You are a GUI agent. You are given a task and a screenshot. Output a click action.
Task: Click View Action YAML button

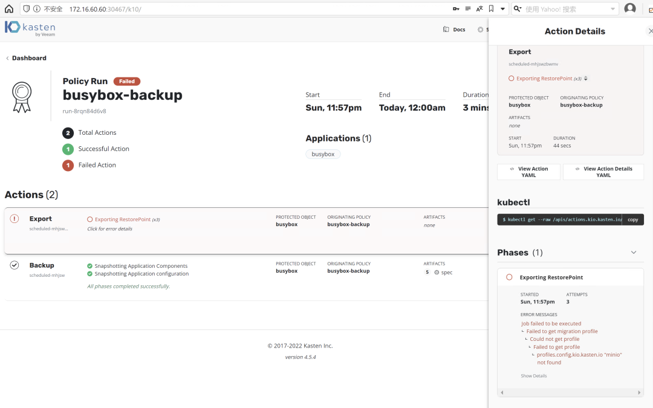point(529,172)
